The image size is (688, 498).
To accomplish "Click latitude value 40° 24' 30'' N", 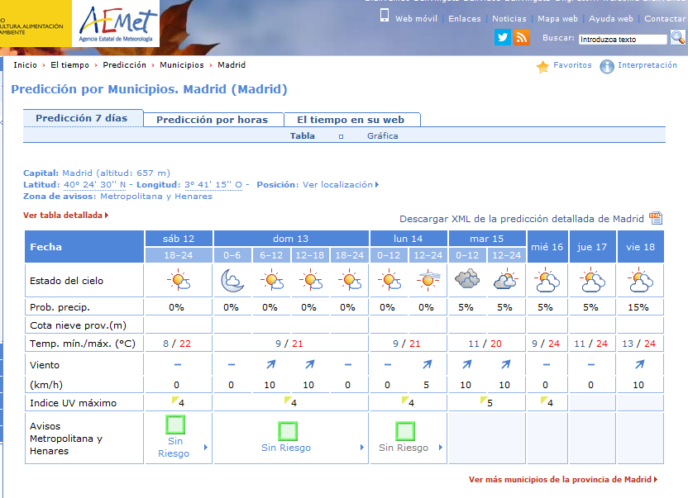I will coord(95,184).
